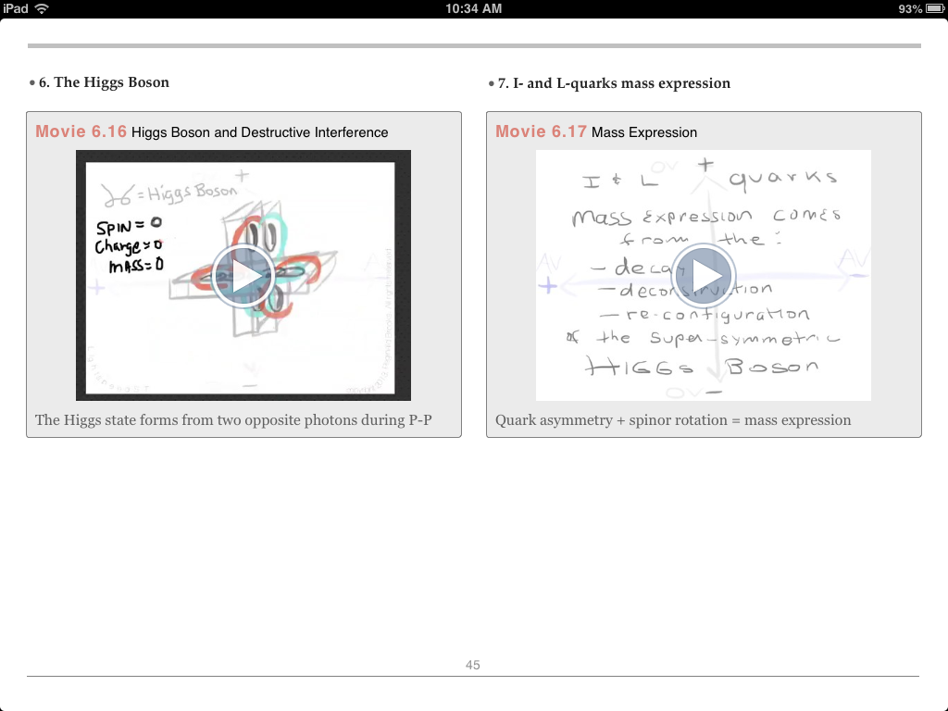Tap the 'iPad' label at top left

point(13,8)
